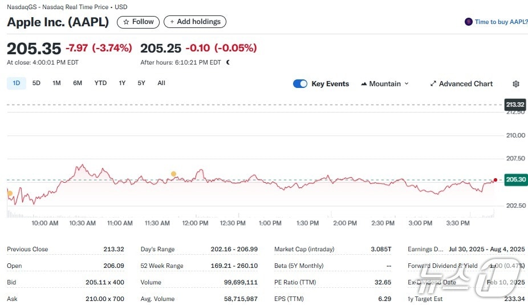528x305 pixels.
Task: Click the orange key event marker at market open
Action: click(x=10, y=194)
